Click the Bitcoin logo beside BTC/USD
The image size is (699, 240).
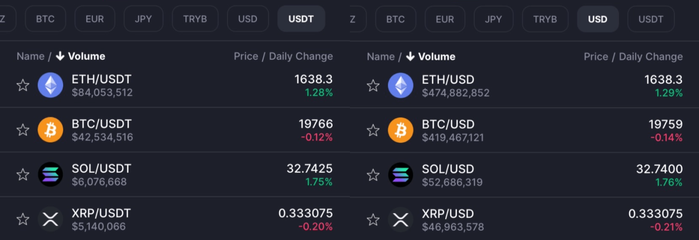(400, 131)
